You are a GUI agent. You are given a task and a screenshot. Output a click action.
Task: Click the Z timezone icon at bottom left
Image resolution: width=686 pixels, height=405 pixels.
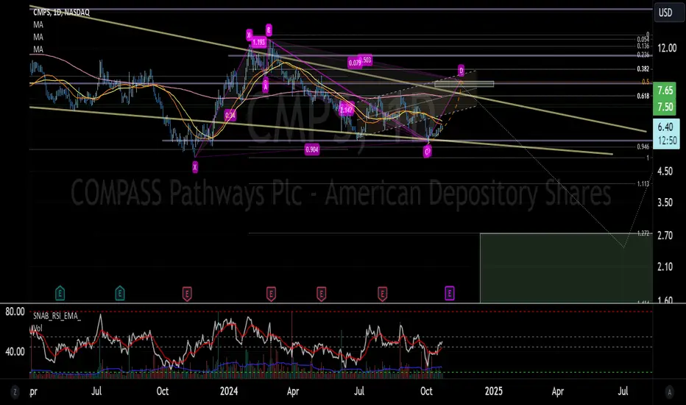pyautogui.click(x=15, y=392)
